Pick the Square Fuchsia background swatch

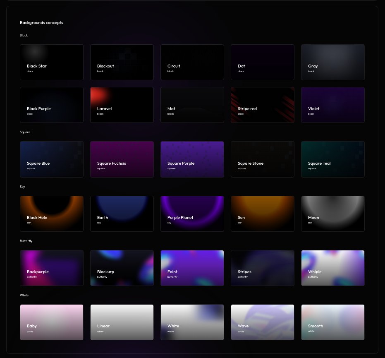point(122,159)
